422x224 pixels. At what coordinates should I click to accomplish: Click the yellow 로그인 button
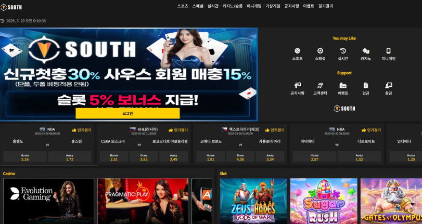(x=127, y=113)
